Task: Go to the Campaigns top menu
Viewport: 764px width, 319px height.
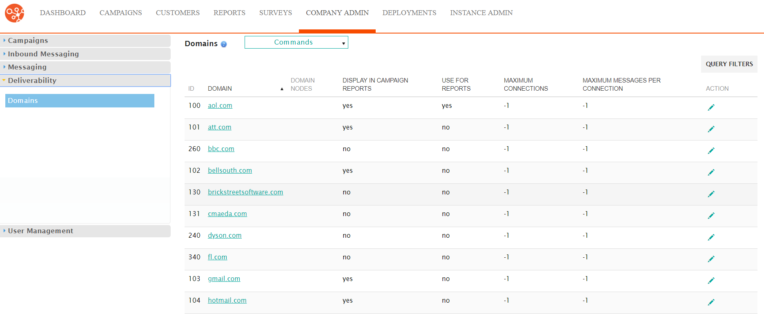Action: [121, 13]
